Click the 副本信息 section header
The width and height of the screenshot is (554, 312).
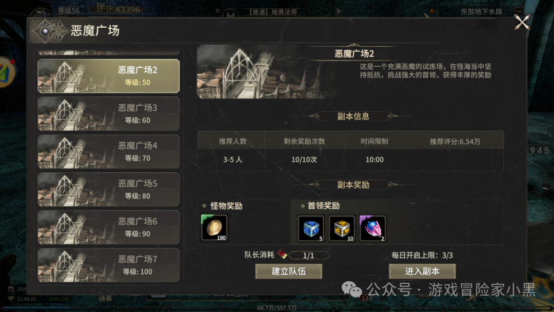click(x=353, y=116)
